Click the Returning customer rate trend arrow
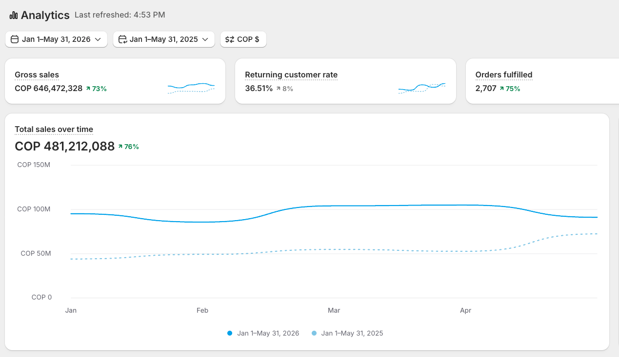Screen dimensions: 619x357 (278, 89)
